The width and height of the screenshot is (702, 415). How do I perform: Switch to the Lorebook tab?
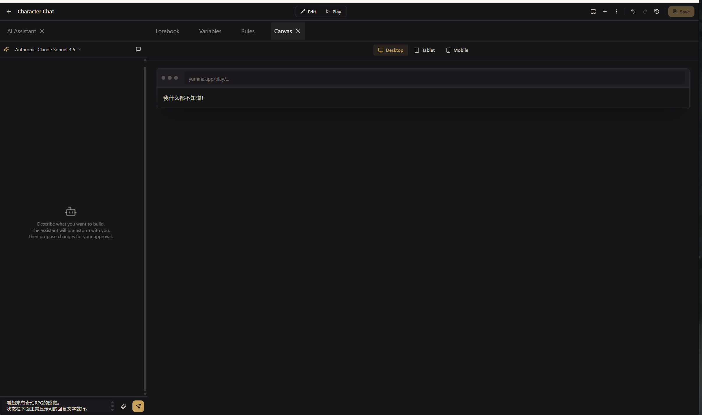[167, 31]
